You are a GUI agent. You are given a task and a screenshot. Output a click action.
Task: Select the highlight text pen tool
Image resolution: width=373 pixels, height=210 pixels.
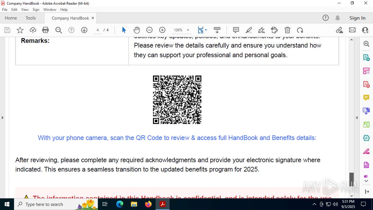pyautogui.click(x=249, y=30)
